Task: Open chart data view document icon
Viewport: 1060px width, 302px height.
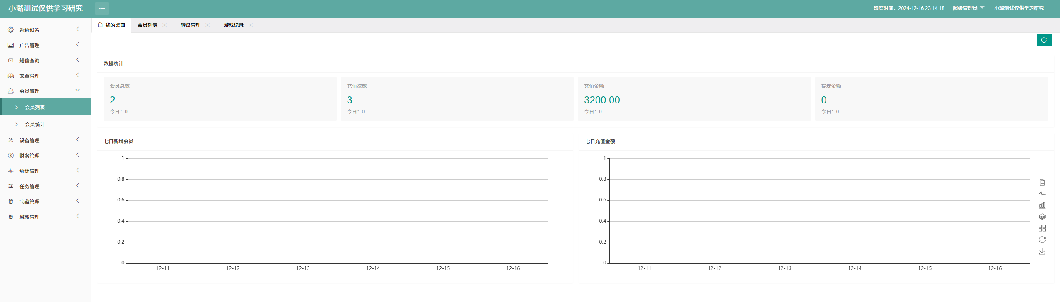Action: point(1042,182)
